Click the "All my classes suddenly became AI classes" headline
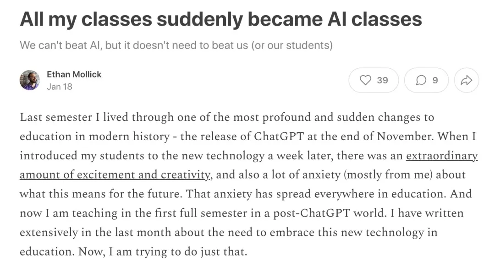The image size is (495, 267). point(220,19)
